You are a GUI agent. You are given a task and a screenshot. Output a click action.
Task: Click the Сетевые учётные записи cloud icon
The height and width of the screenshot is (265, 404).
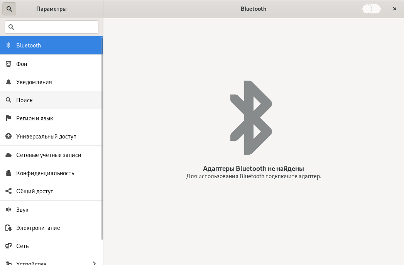(x=8, y=155)
